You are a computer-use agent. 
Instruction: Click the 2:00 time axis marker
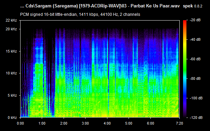(64, 123)
